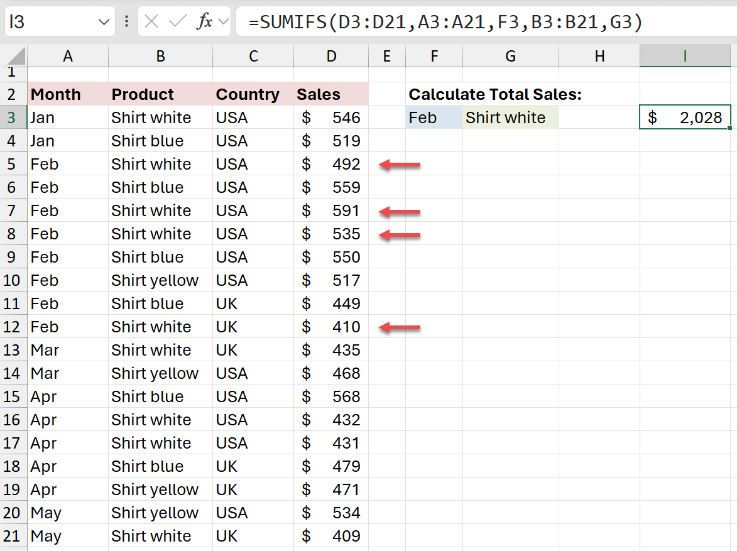The height and width of the screenshot is (551, 737).
Task: Click the vertical dots separator next to the Name Box
Action: coord(128,22)
